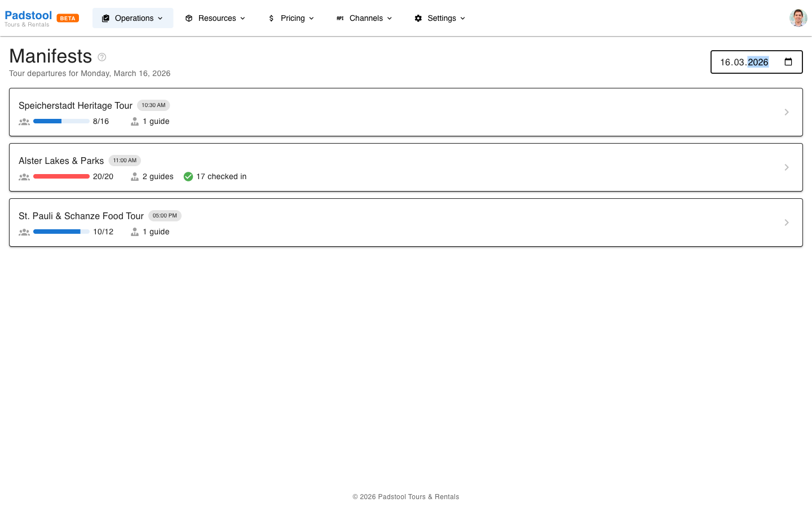Open Speicherstadt Heritage Tour via its chevron
This screenshot has height=507, width=812.
[x=787, y=112]
